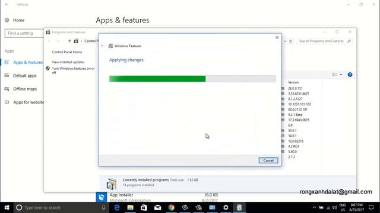380x213 pixels.
Task: Open the Settings gear in taskbar
Action: coord(226,208)
